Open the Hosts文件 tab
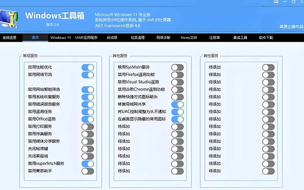 coord(189,38)
